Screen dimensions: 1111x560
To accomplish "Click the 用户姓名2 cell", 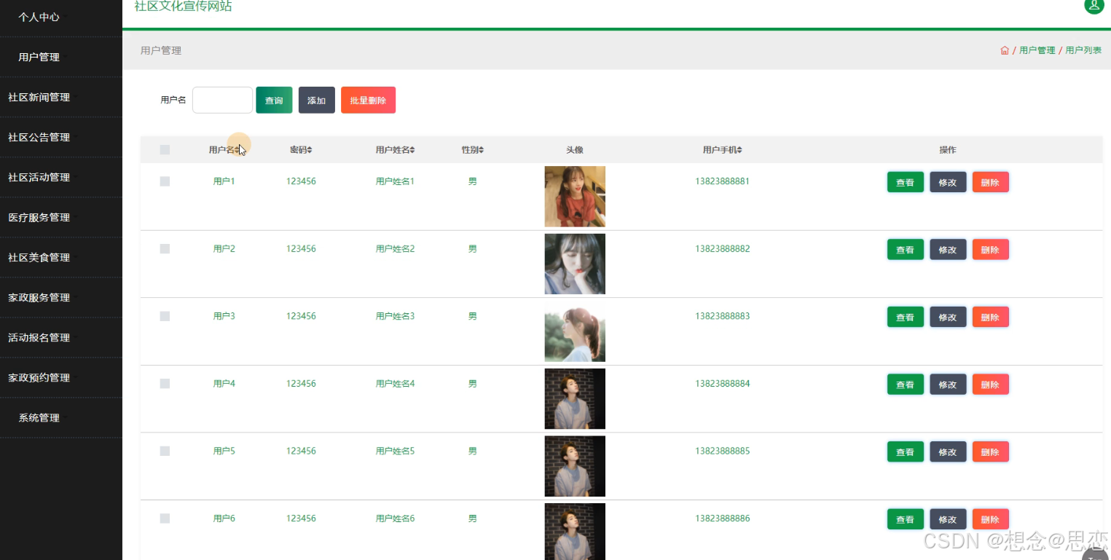I will [x=395, y=249].
